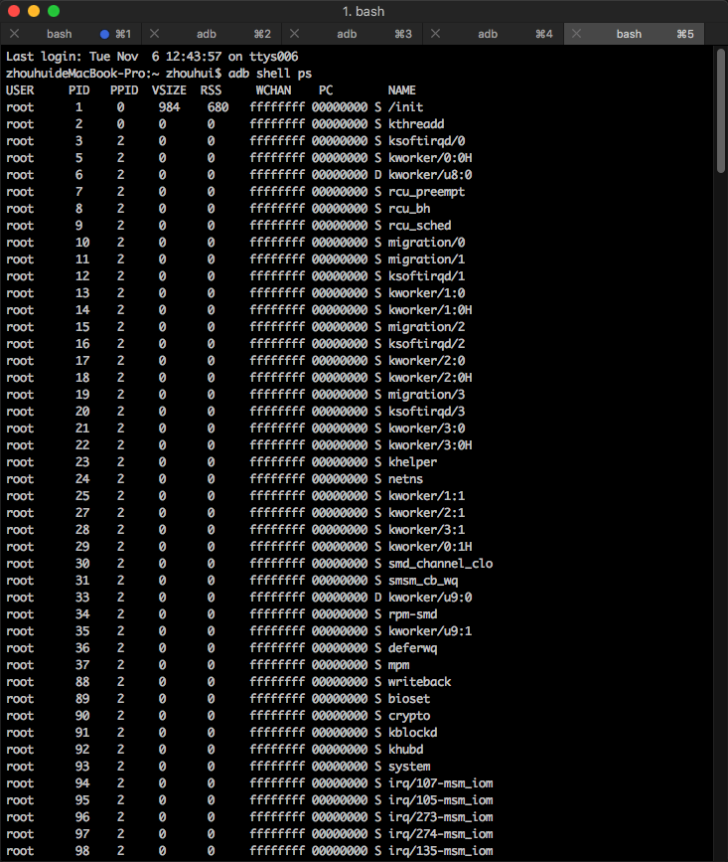Click the 'irq/273-msm_iom' process name

coord(440,817)
